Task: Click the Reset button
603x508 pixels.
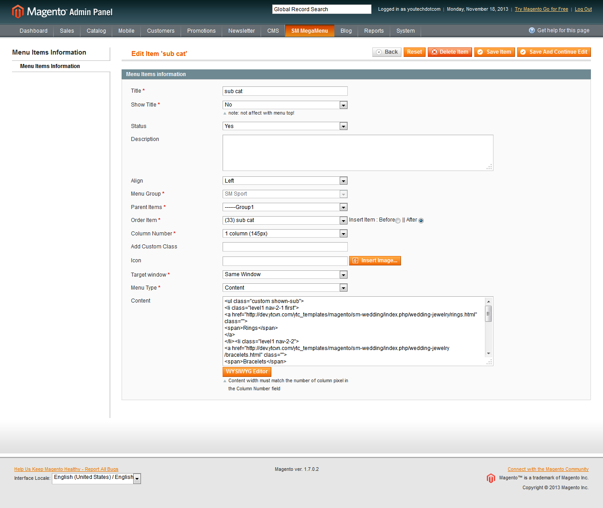Action: coord(414,52)
